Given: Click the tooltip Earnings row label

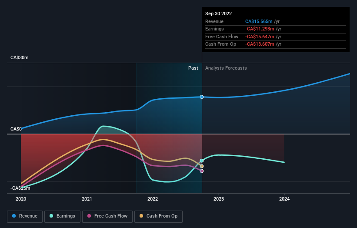Looking at the screenshot, I should tap(214, 29).
